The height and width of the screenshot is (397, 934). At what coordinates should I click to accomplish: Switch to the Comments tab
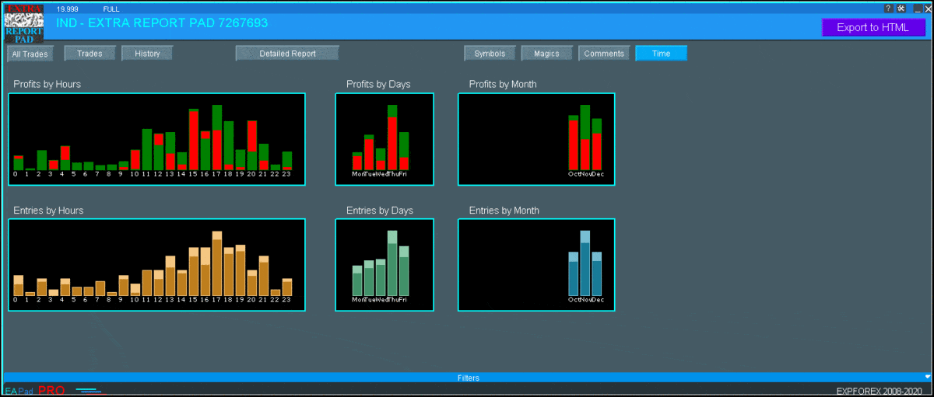point(604,54)
